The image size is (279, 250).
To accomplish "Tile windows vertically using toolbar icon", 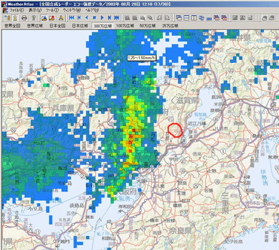I will click(x=194, y=18).
